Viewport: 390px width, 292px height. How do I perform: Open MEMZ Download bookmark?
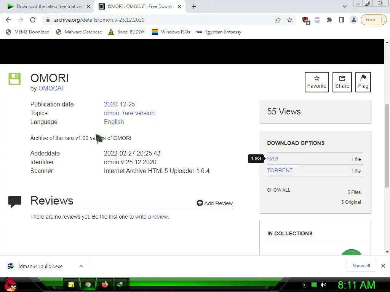27,32
